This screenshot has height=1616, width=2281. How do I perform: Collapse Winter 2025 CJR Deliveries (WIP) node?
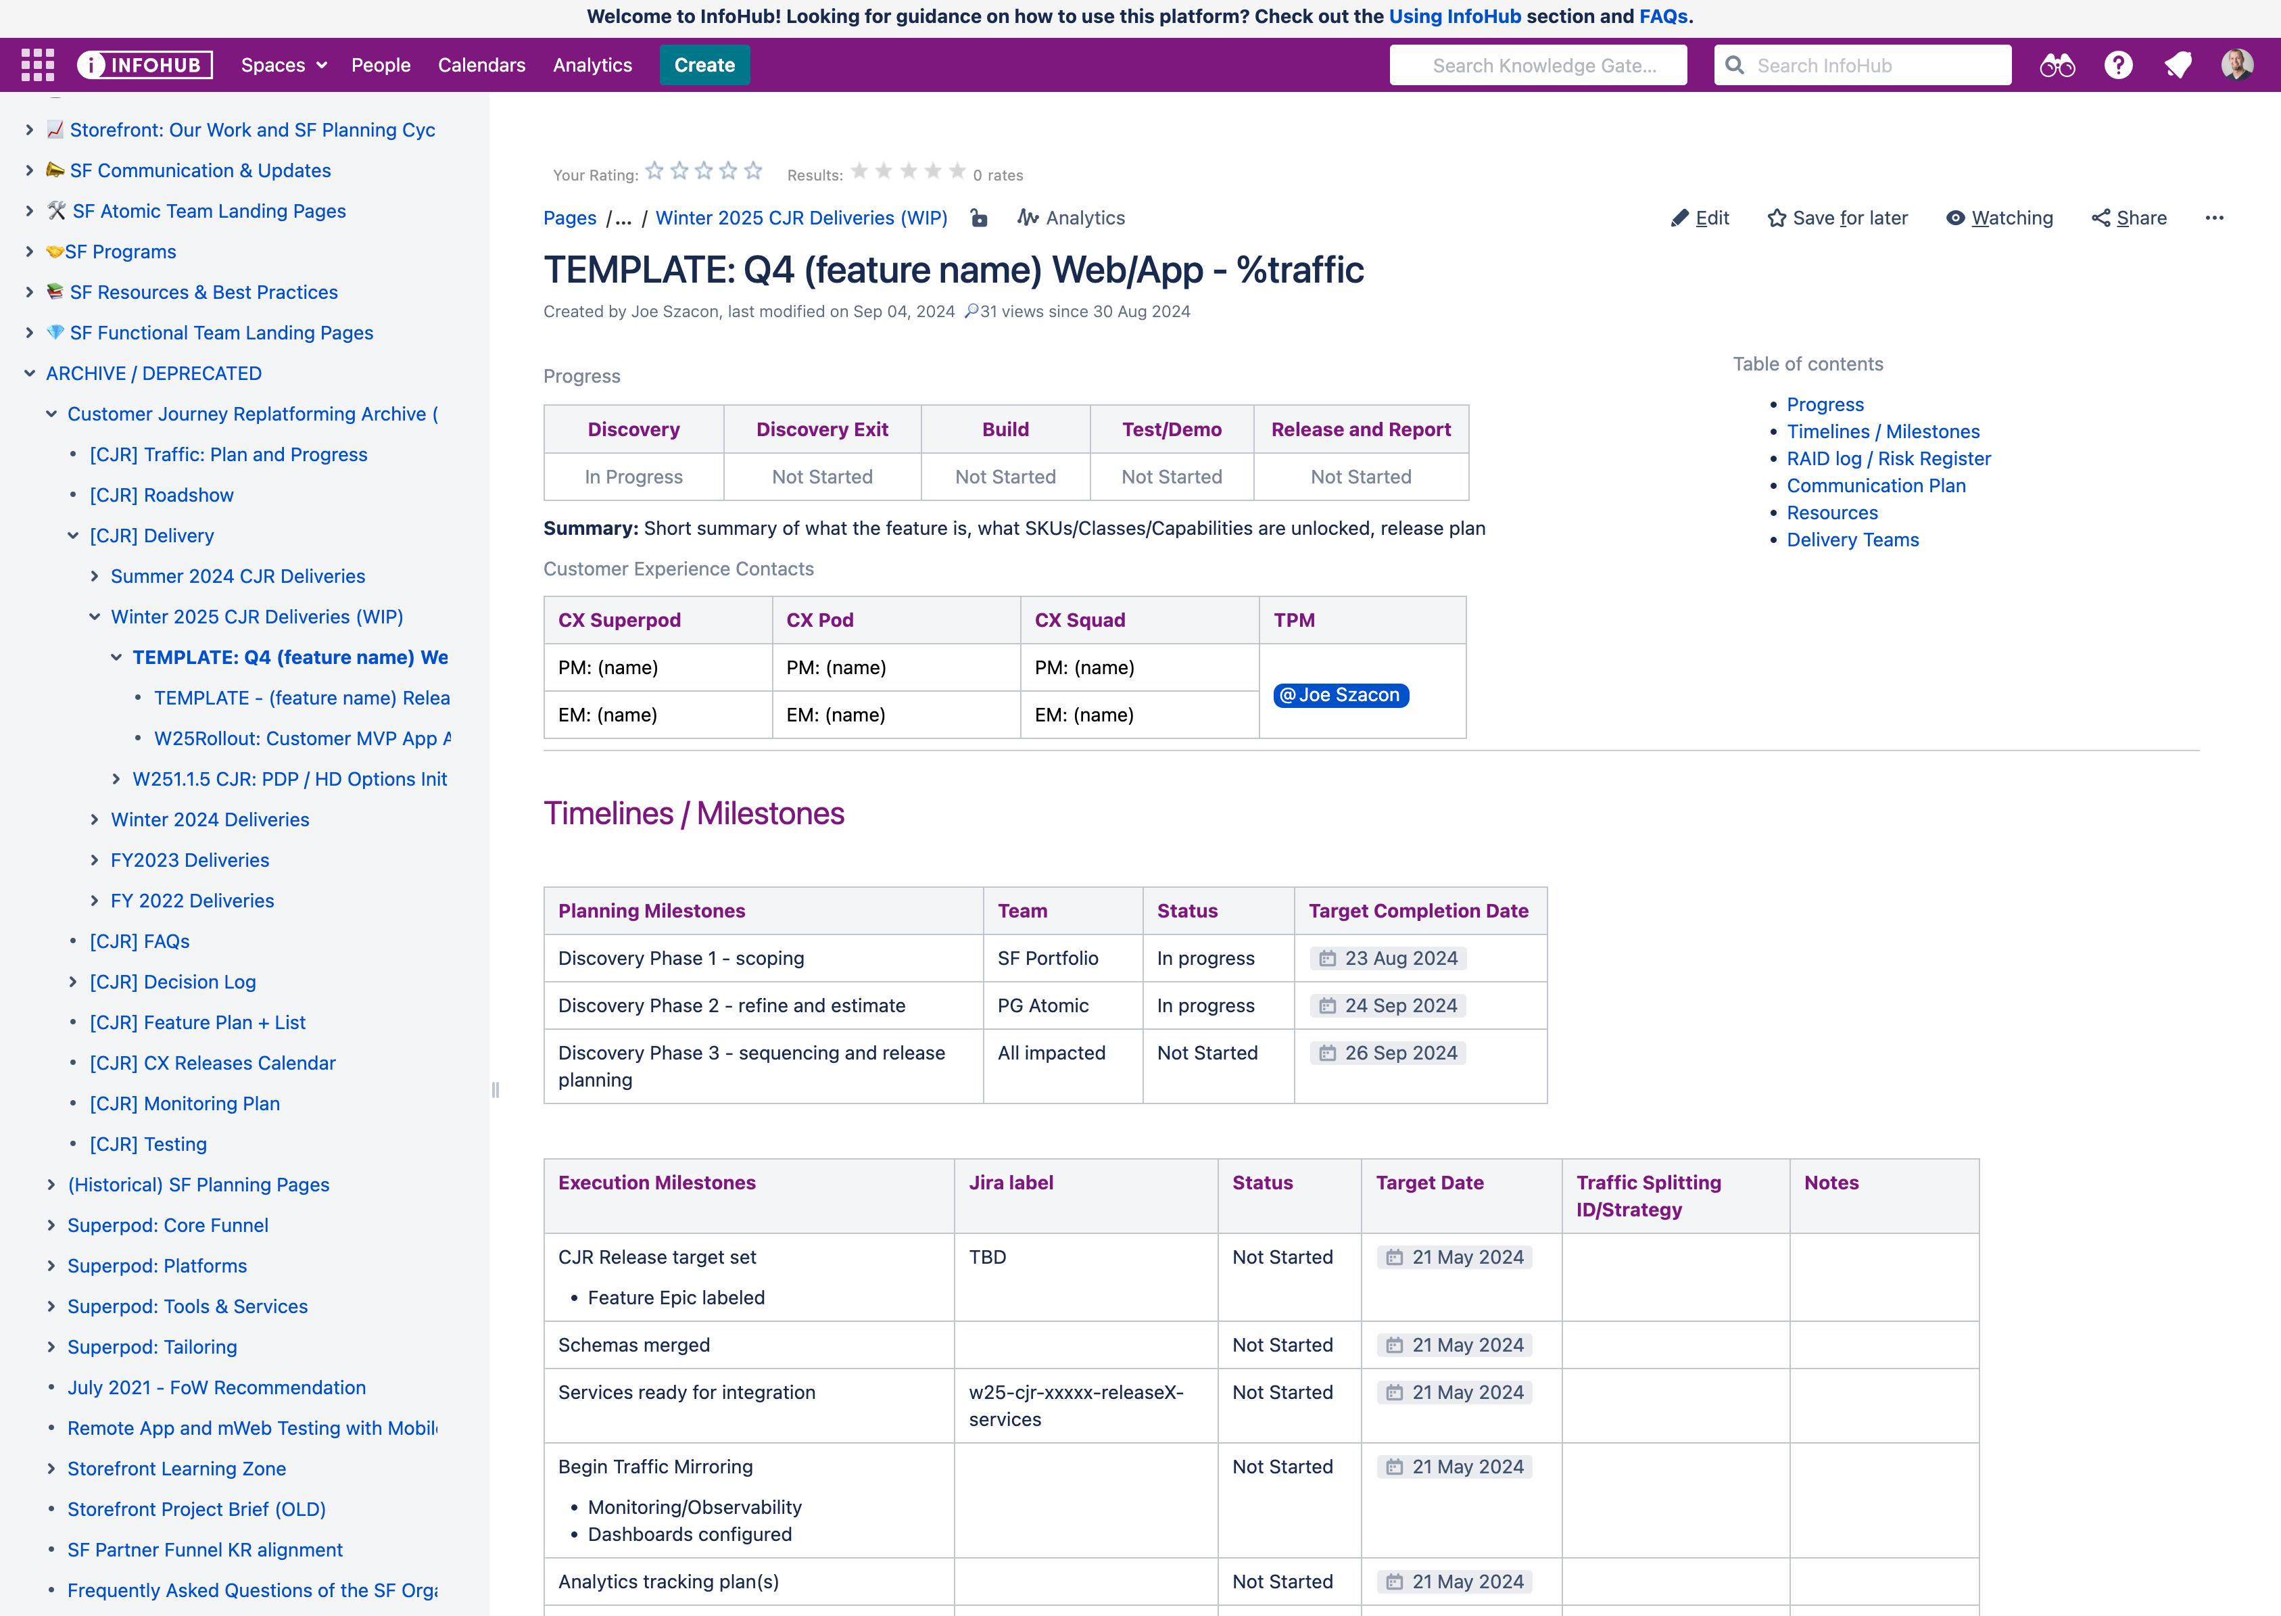(x=95, y=617)
